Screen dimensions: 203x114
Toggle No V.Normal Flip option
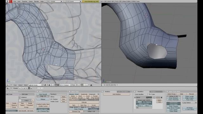[43, 111]
